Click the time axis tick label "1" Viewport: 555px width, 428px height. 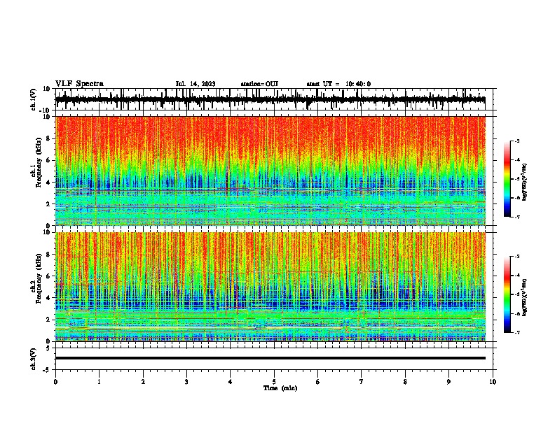coord(99,382)
